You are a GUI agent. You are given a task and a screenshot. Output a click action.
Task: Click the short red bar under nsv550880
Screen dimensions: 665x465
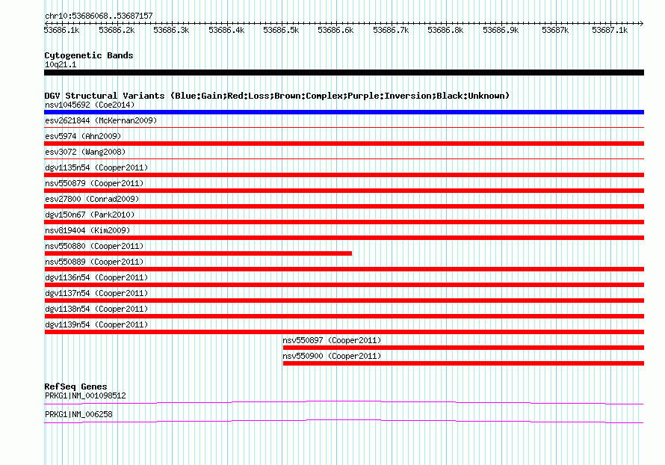coord(198,253)
